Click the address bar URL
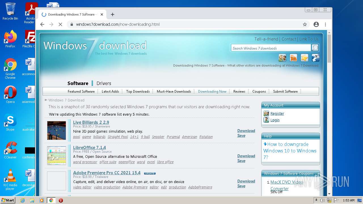Screen dimensions: 363x204 (118, 24)
